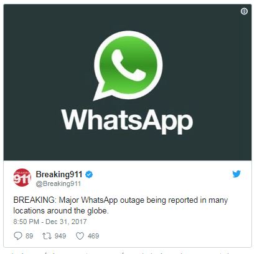Click the BREAKING tweet text first line
The image size is (257, 254).
[121, 200]
